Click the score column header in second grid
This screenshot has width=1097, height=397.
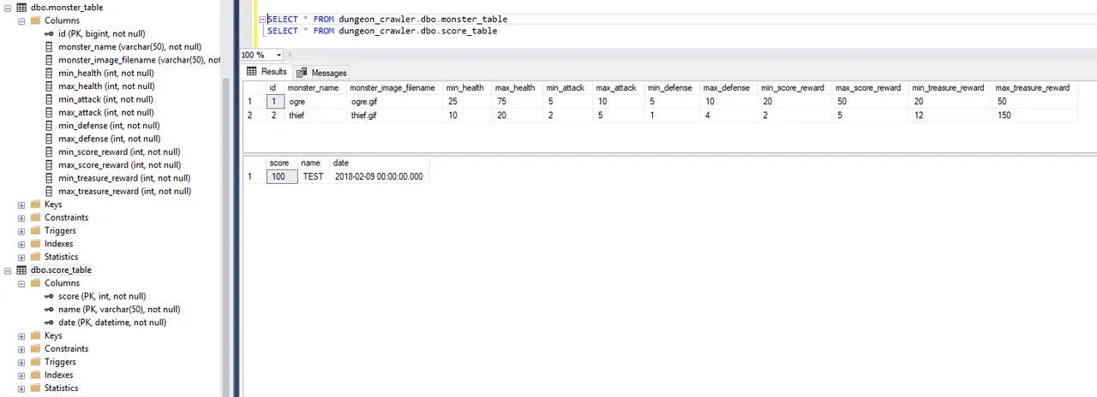[x=282, y=163]
